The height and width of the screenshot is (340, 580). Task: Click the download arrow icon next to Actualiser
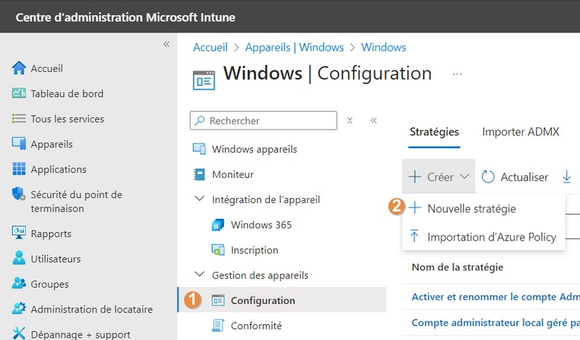(x=567, y=177)
